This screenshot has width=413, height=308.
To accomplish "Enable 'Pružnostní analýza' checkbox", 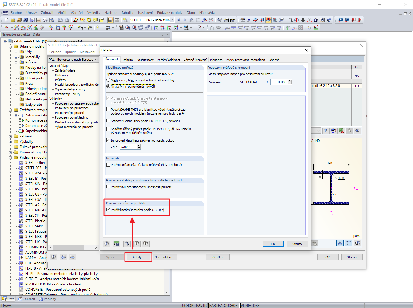I will coord(108,165).
